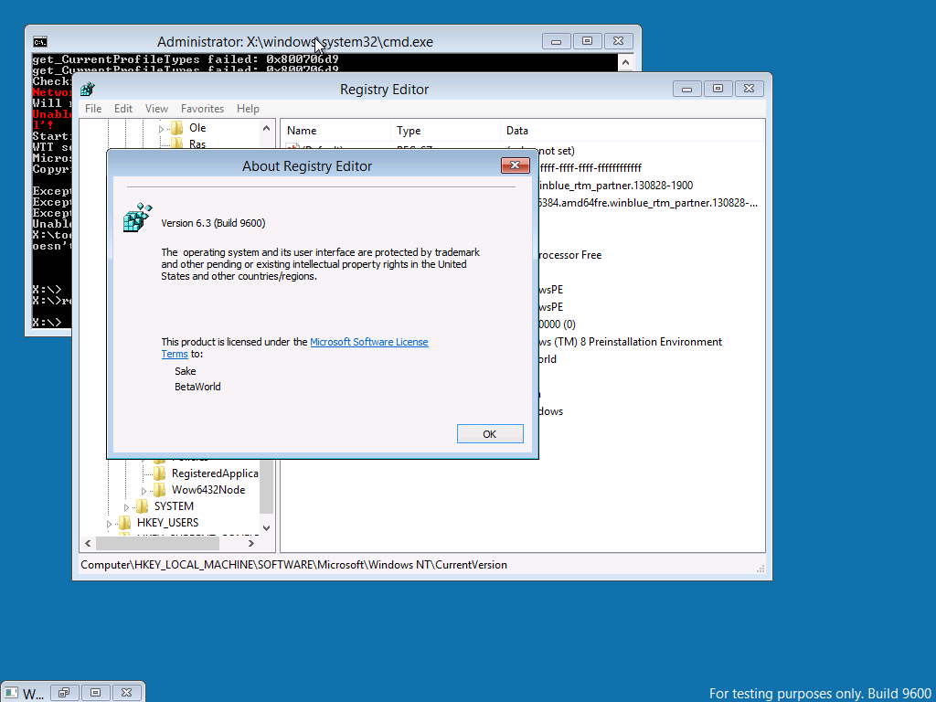Expand the Ole key in the tree

click(161, 128)
